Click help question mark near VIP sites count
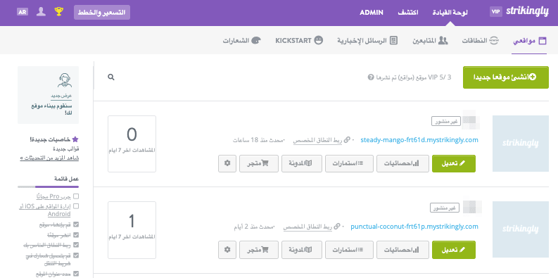Viewport: 558px width, 278px height. click(x=370, y=77)
